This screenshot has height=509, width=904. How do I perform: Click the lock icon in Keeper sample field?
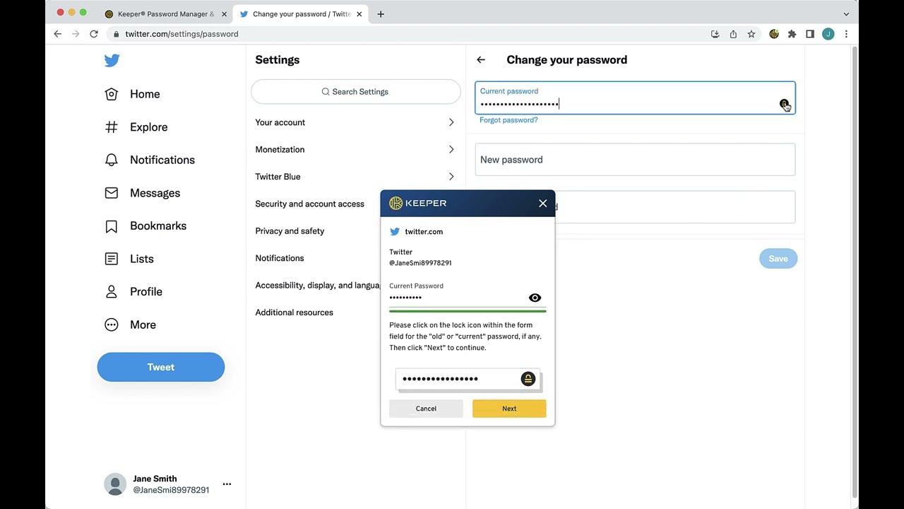tap(528, 379)
